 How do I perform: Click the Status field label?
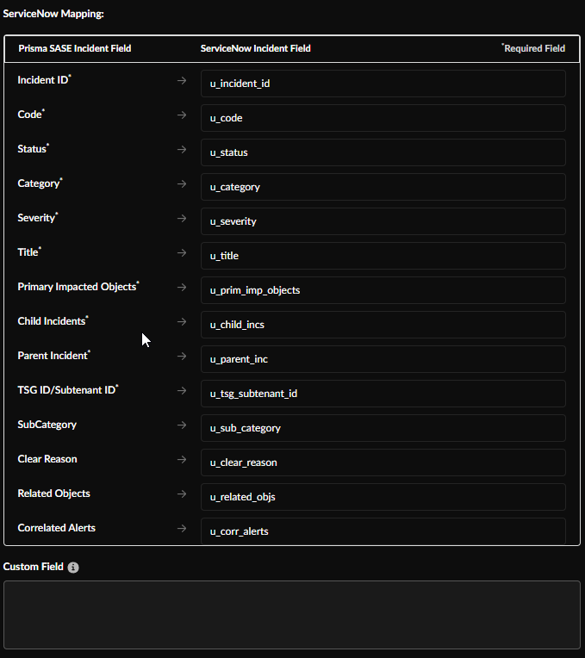32,149
